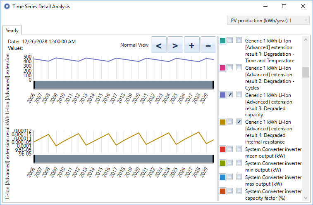Click the pan left arrow button
The image size is (313, 205).
159,45
